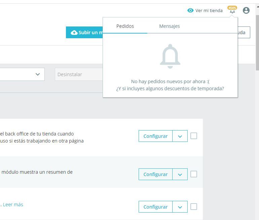Viewport: 259px width, 220px height.
Task: Click the Subir un módulo button
Action: coord(84,33)
